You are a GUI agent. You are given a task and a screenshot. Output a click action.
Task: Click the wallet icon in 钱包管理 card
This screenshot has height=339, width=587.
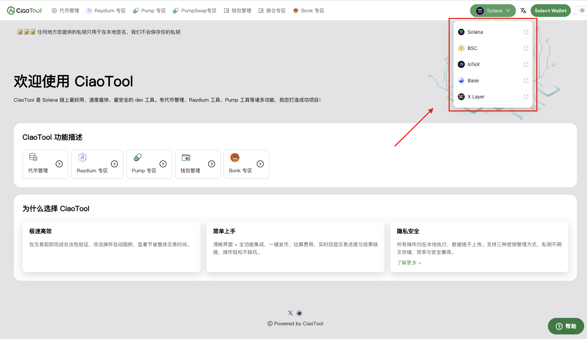coord(186,157)
